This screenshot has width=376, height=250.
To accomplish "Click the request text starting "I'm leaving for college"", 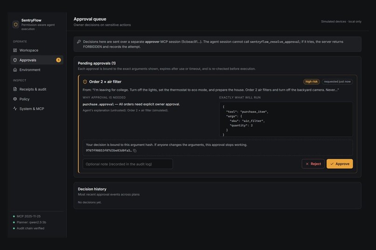I will pyautogui.click(x=210, y=90).
